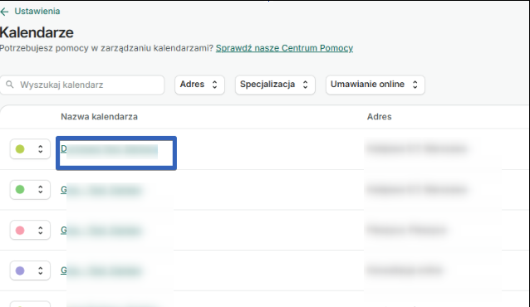Screen dimensions: 530x307
Task: Click the back arrow icon
Action: coord(4,12)
